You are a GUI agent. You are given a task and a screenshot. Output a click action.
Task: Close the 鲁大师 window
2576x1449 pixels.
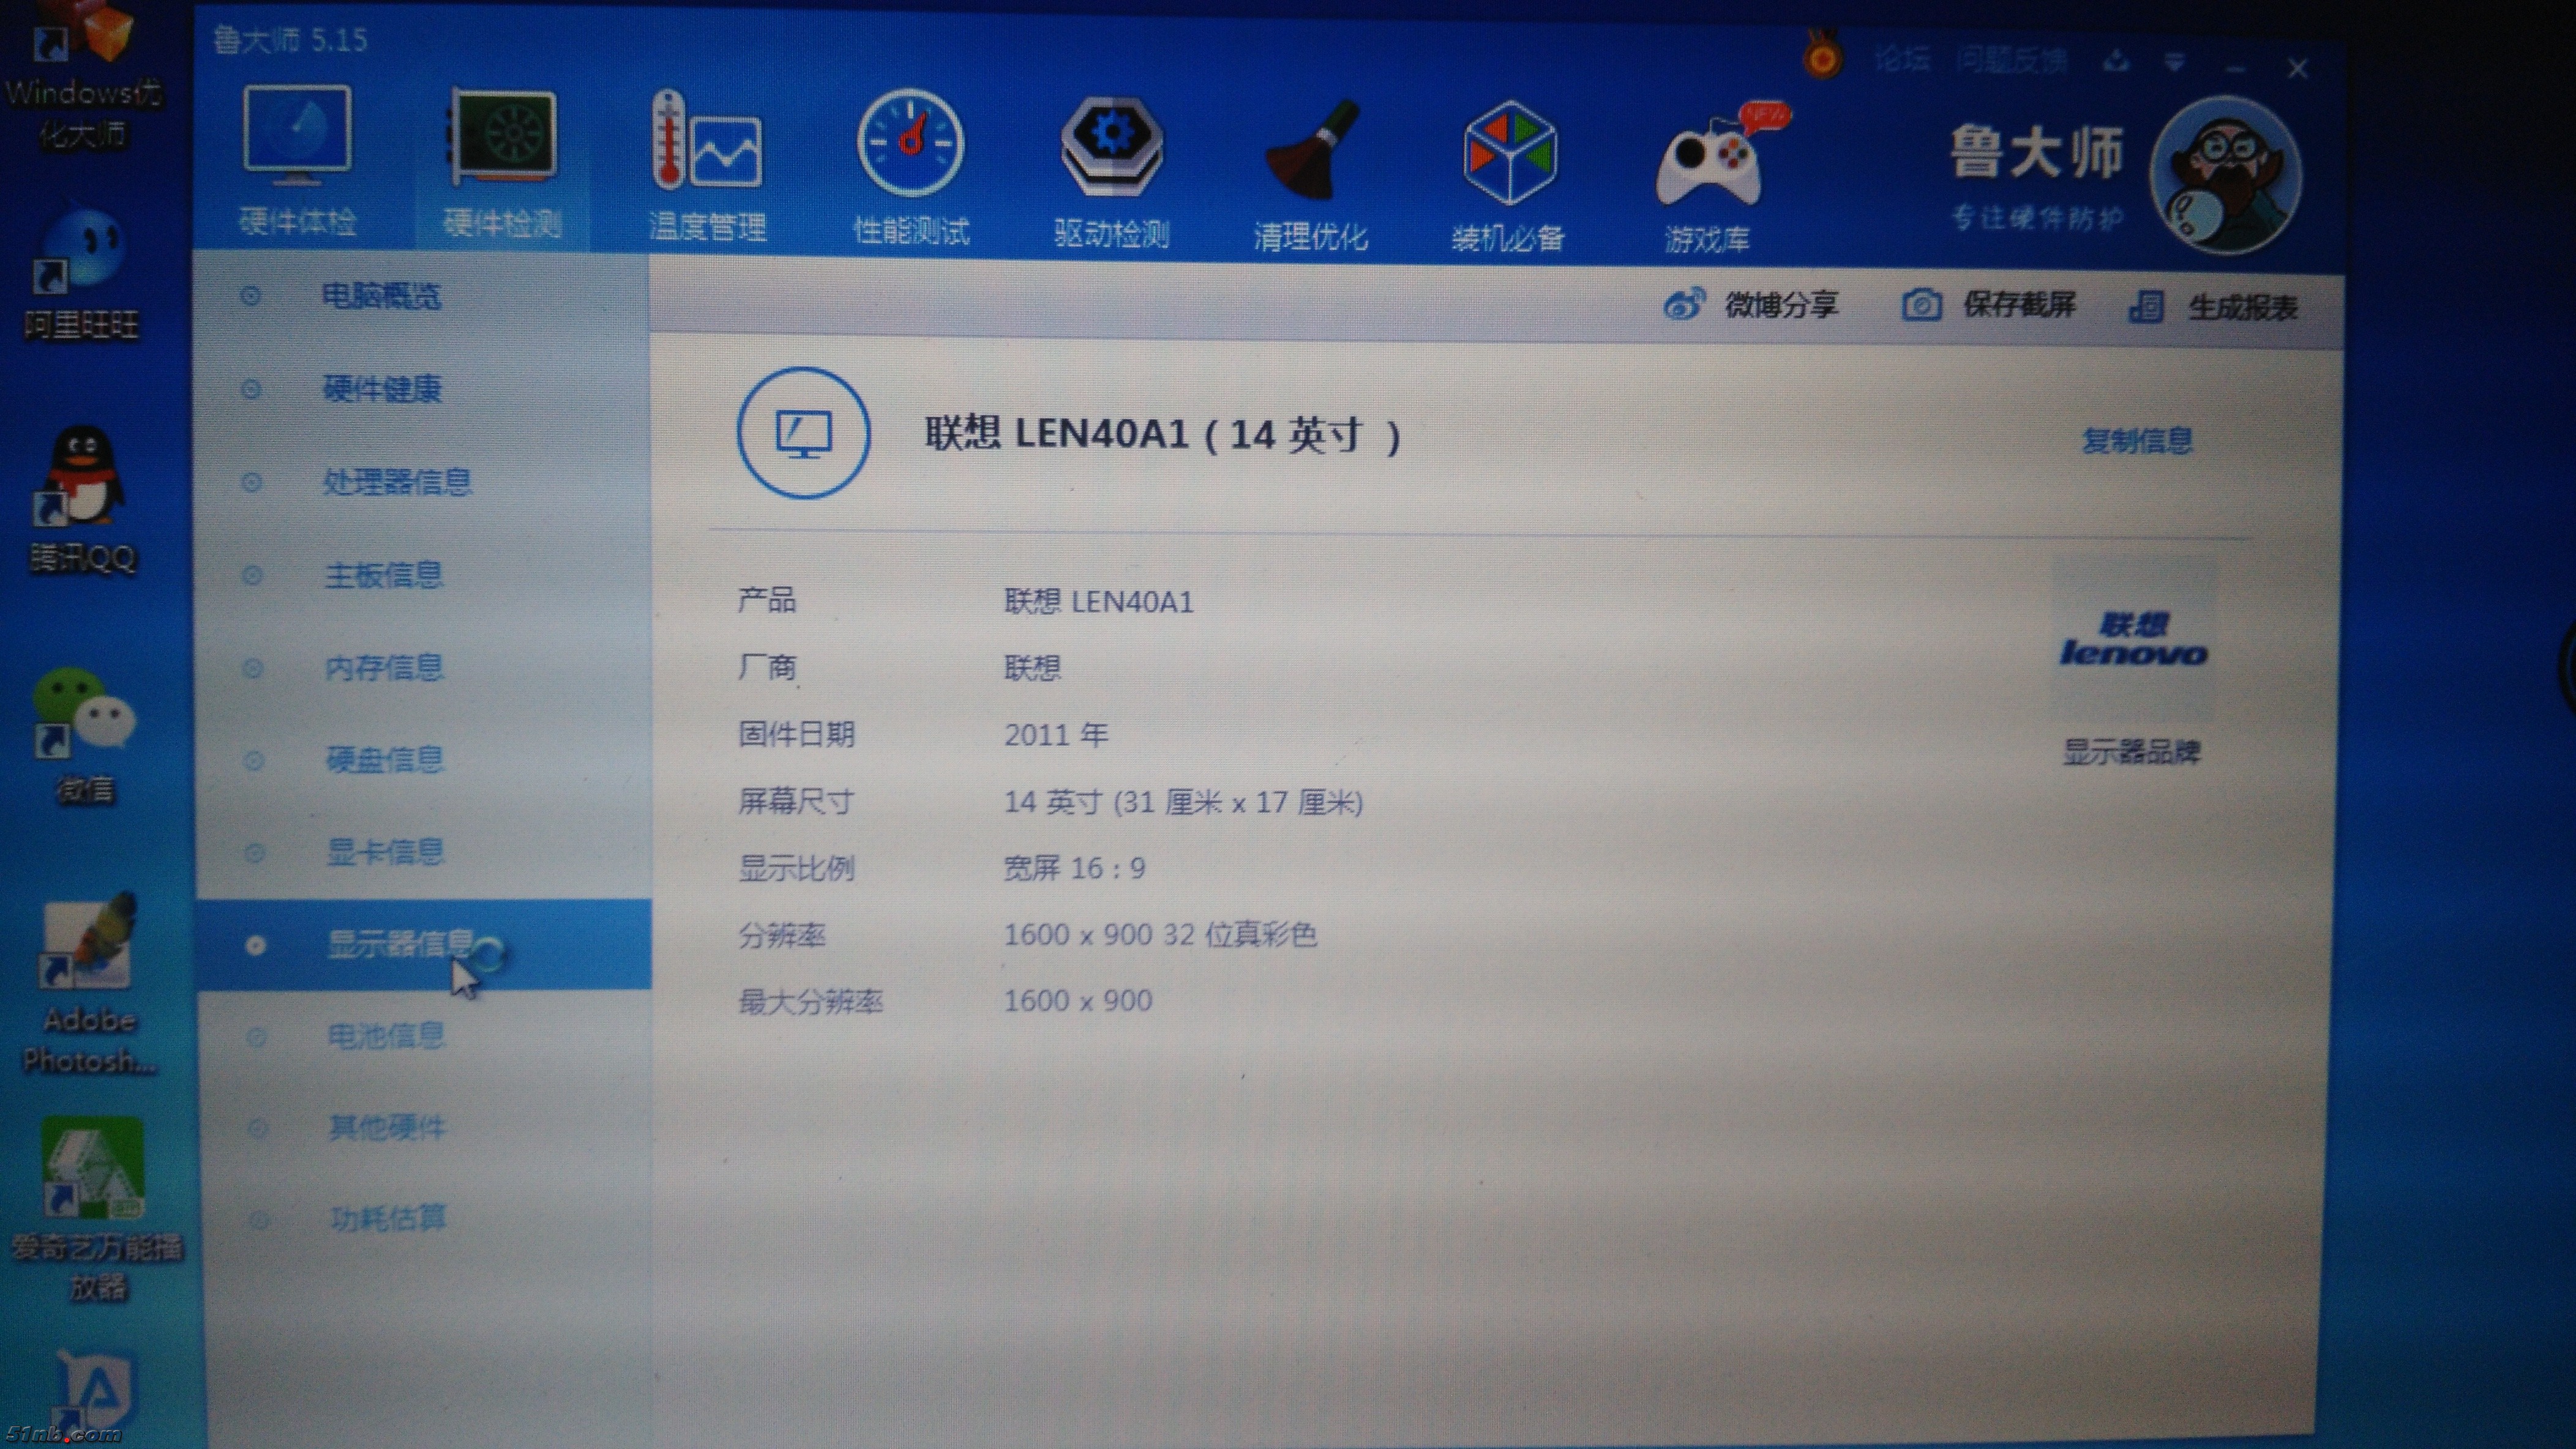[2297, 68]
